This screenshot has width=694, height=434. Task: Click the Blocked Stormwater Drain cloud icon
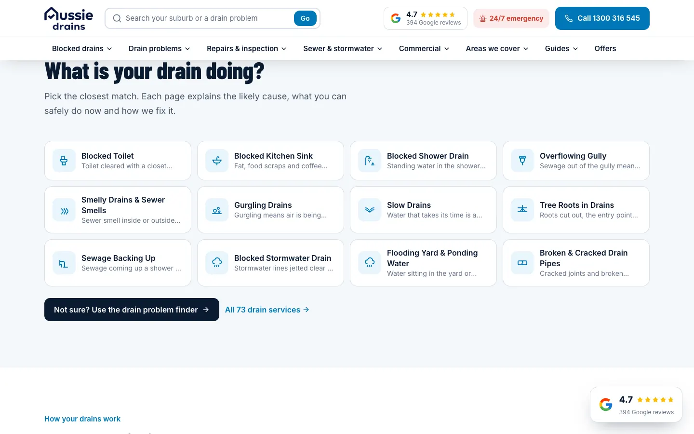coord(217,263)
